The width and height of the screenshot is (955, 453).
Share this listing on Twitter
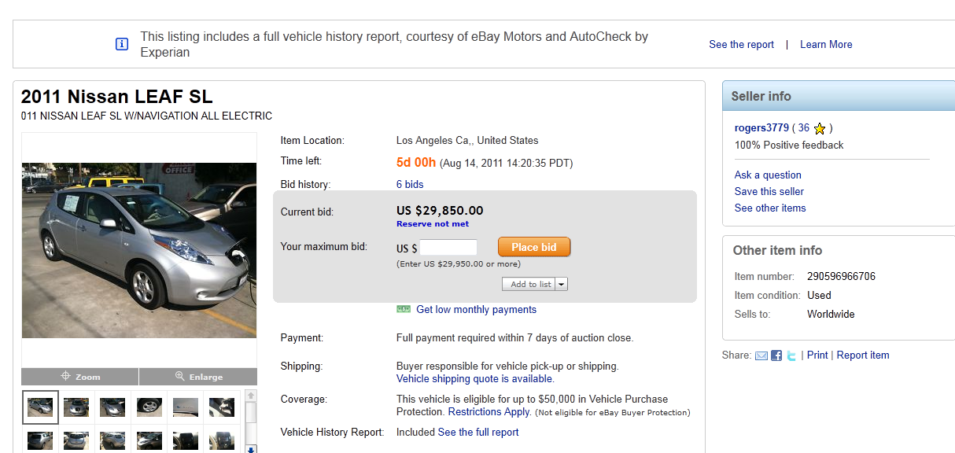coord(791,355)
